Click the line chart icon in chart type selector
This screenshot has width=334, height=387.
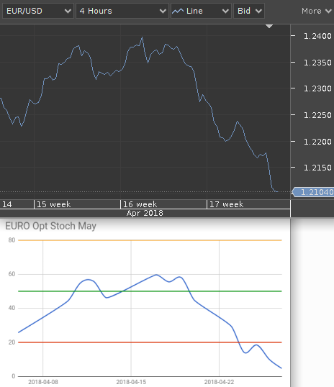click(x=178, y=11)
